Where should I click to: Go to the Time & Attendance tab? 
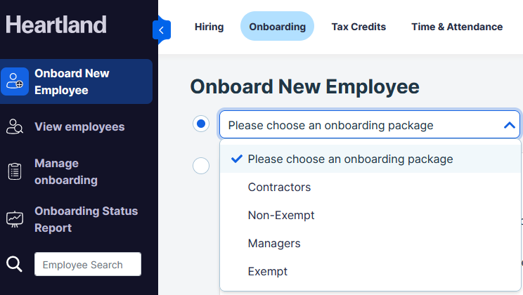(457, 27)
